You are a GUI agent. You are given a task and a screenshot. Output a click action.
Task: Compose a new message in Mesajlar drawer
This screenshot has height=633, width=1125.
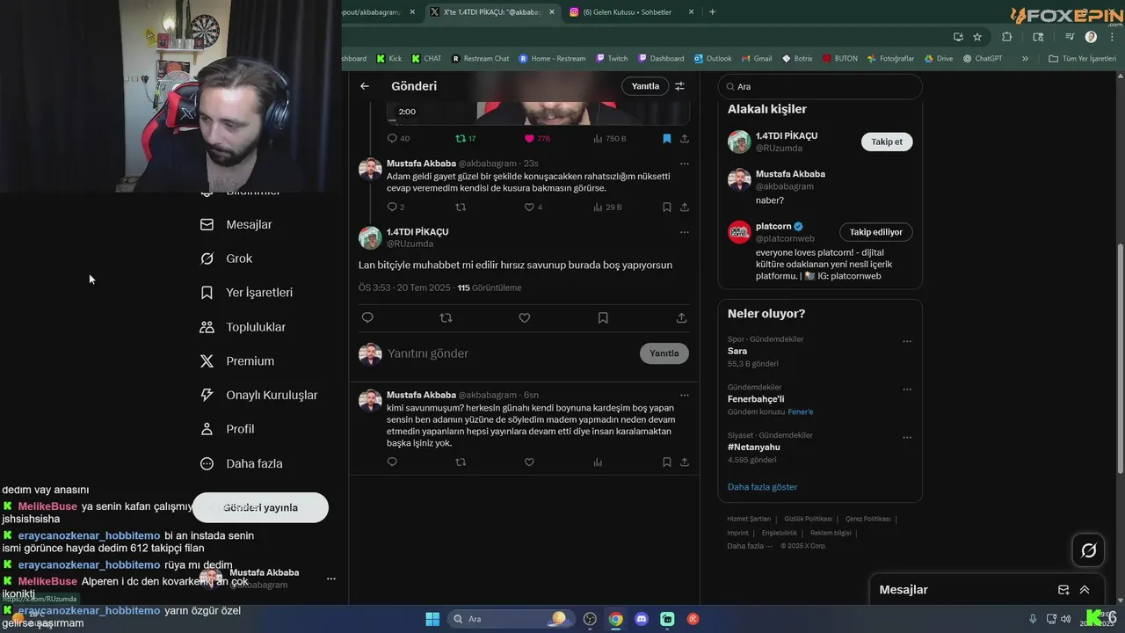click(x=1063, y=590)
